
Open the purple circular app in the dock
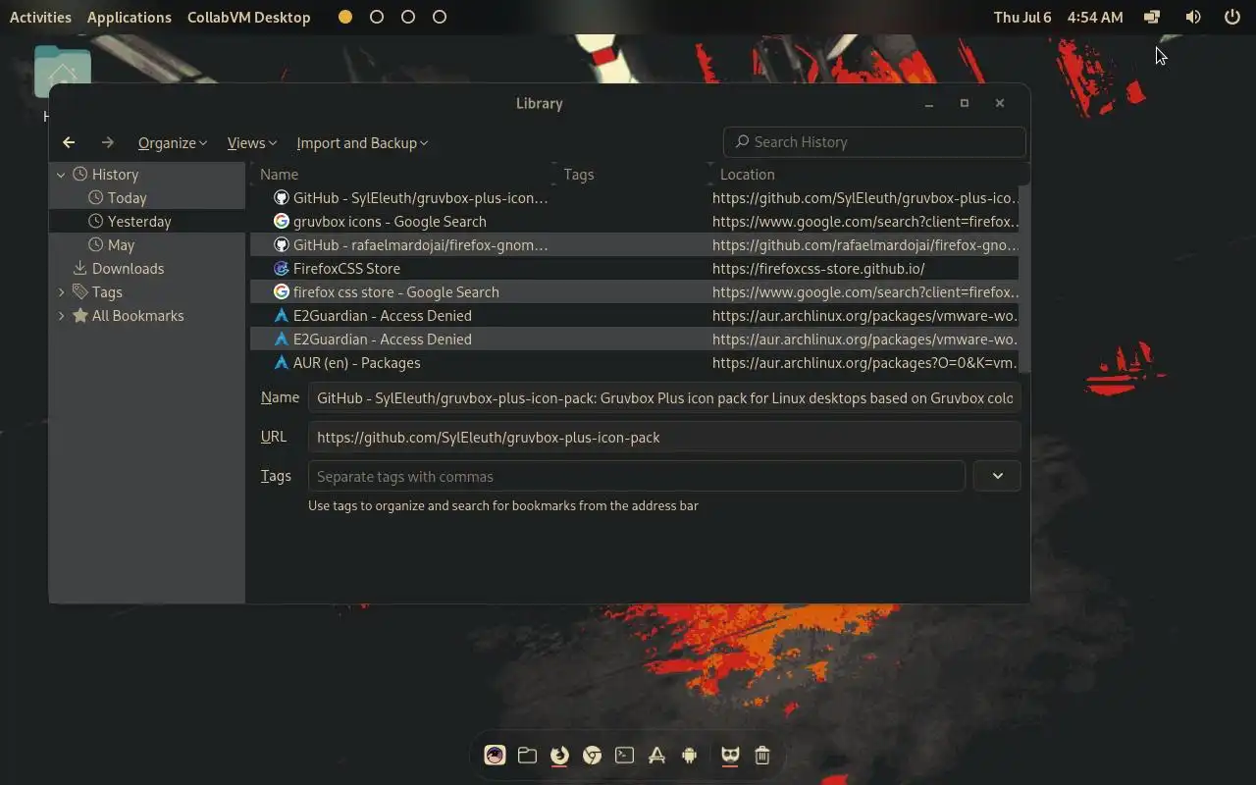point(495,755)
